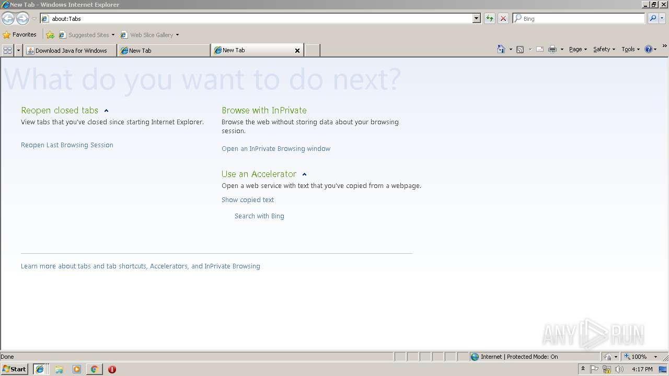Screen dimensions: 669x376
Task: Click the Quick Tabs icon
Action: [x=8, y=50]
